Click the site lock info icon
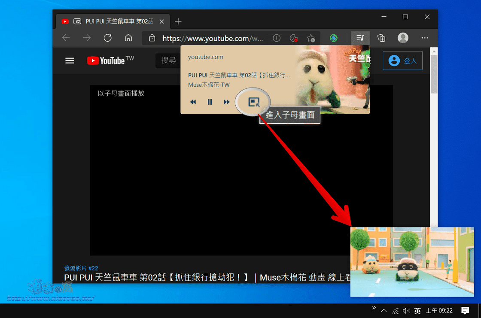 click(x=152, y=38)
